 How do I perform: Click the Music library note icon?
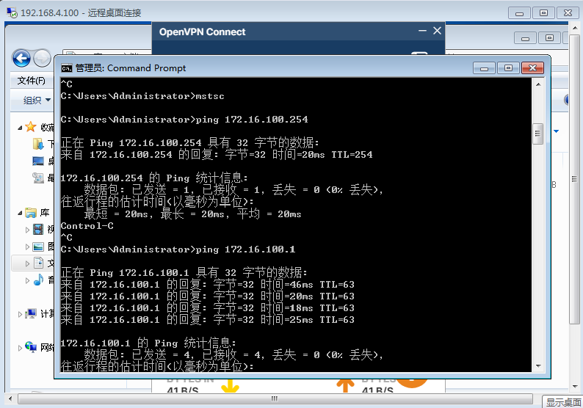[x=38, y=280]
